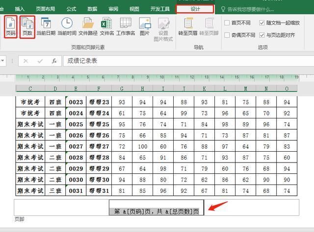Open 设置图片格式 format picture
The height and width of the screenshot is (232, 314).
click(x=163, y=29)
